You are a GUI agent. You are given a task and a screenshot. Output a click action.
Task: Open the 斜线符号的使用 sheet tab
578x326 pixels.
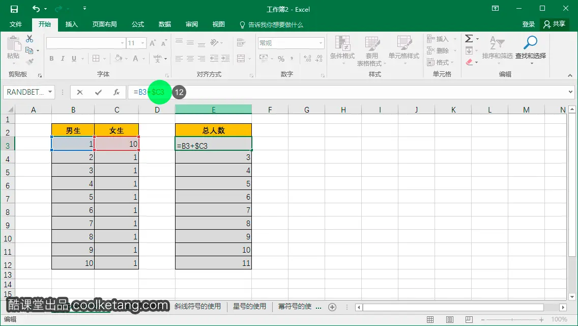coord(197,307)
